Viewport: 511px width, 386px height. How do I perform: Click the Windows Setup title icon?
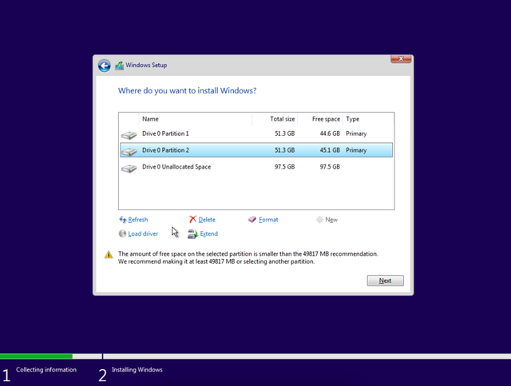click(x=119, y=66)
